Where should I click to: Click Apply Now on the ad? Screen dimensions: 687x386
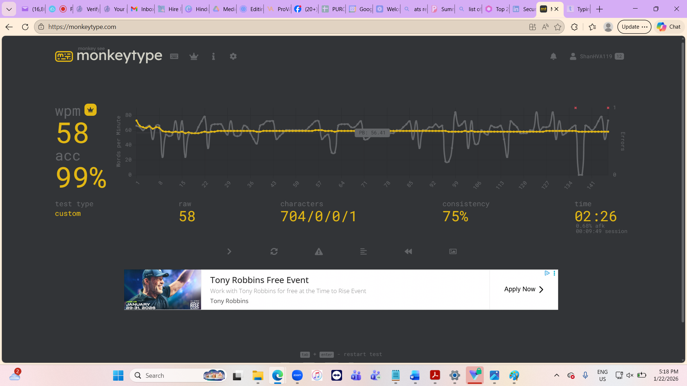click(523, 289)
